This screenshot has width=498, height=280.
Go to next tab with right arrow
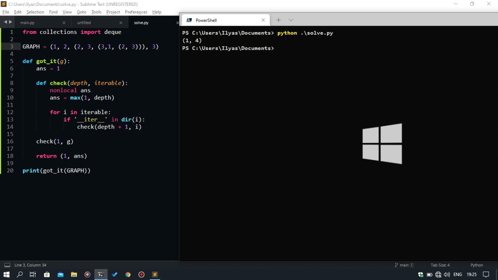(x=11, y=22)
